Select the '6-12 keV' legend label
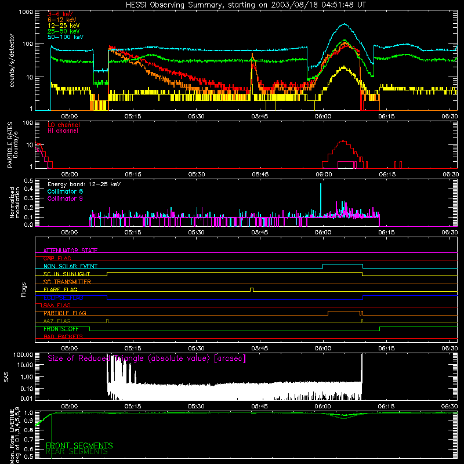Screen dimensions: 464x464 62,20
